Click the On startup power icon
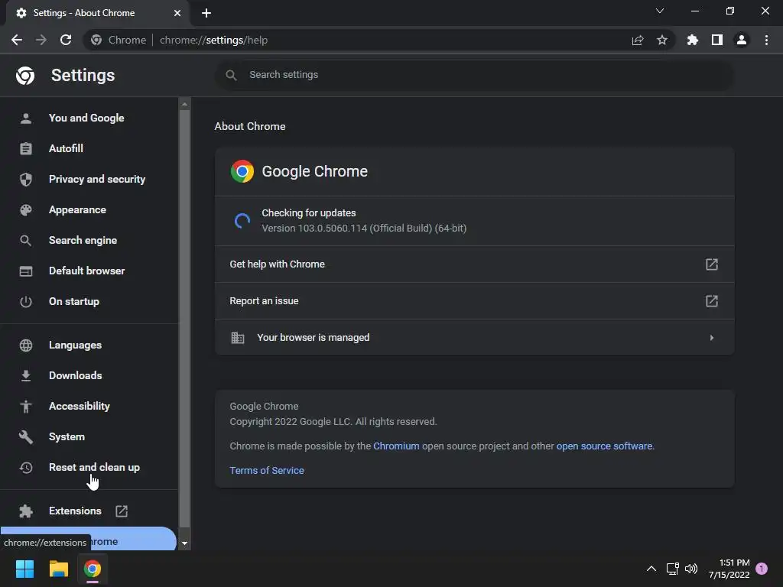The width and height of the screenshot is (783, 587). 25,301
